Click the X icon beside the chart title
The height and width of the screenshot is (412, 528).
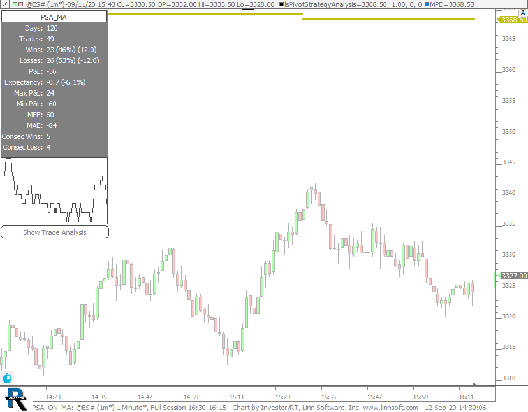[4, 4]
